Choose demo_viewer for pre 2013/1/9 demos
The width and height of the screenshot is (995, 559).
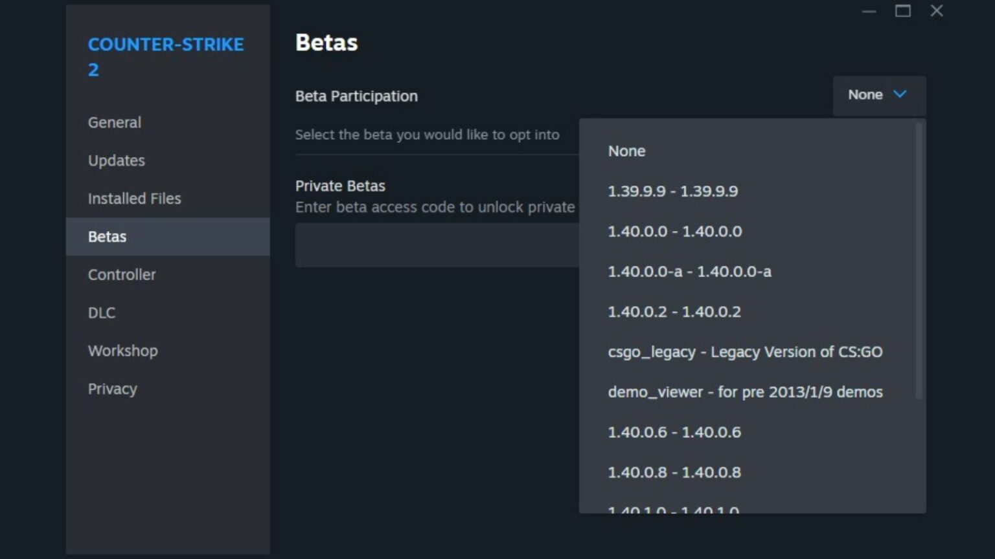(x=744, y=392)
